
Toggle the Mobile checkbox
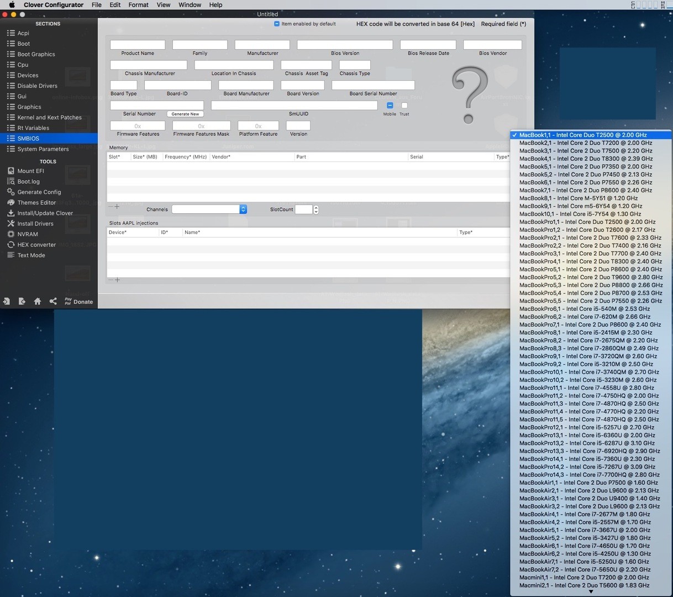pos(390,105)
